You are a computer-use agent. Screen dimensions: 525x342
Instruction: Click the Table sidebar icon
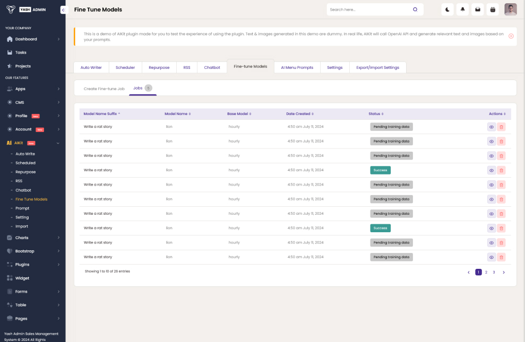pyautogui.click(x=10, y=305)
